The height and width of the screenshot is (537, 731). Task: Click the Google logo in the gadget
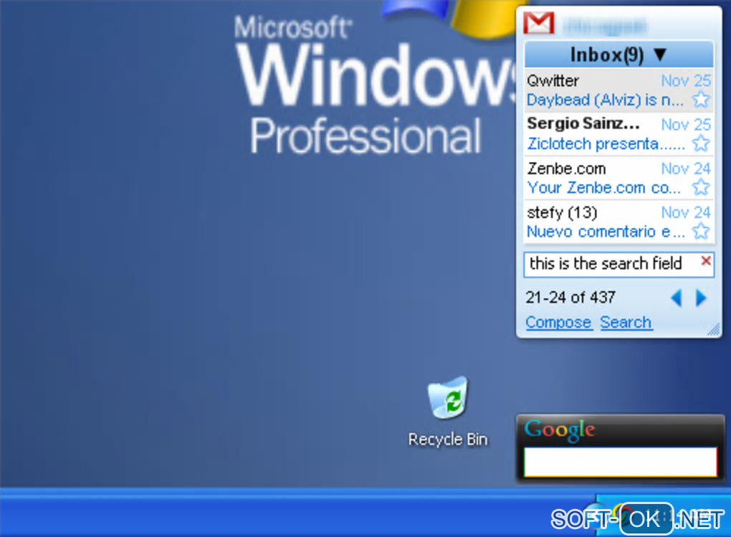click(560, 429)
